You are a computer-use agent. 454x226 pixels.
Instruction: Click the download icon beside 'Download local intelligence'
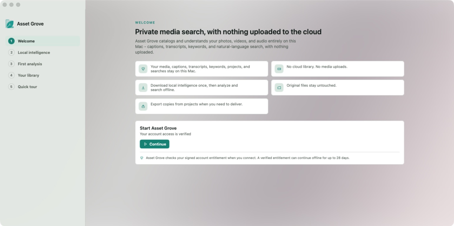tap(143, 88)
